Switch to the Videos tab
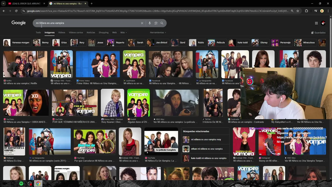Screen dimensions: 332x187 coord(62,32)
